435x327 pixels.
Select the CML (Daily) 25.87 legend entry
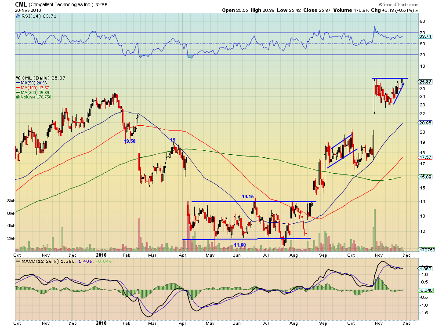43,78
